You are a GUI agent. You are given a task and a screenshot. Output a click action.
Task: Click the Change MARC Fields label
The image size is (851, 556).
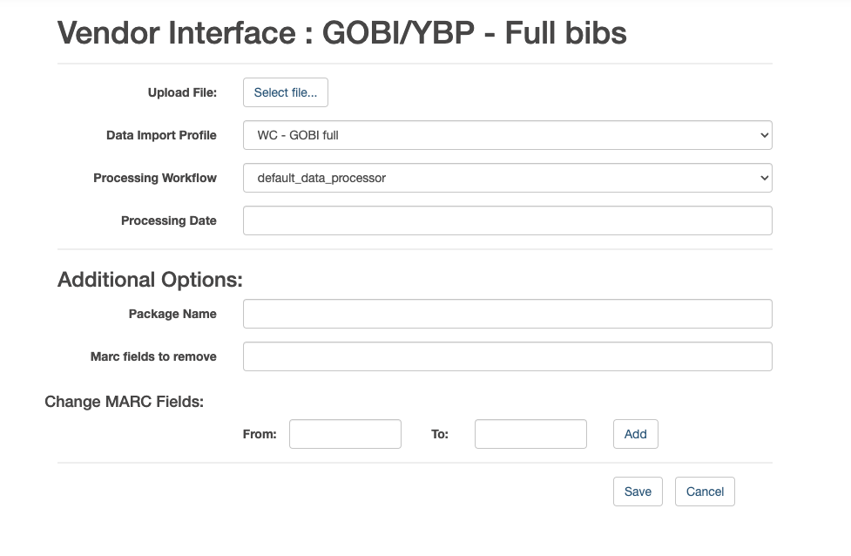click(x=125, y=402)
